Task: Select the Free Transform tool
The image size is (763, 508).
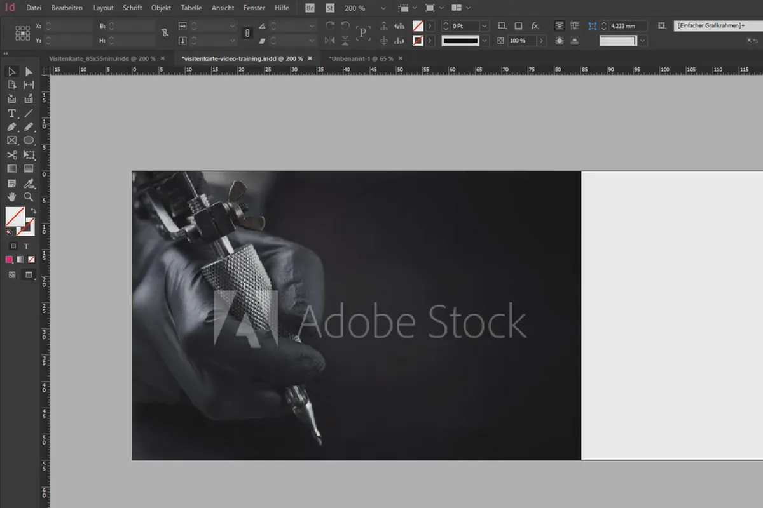Action: click(29, 155)
